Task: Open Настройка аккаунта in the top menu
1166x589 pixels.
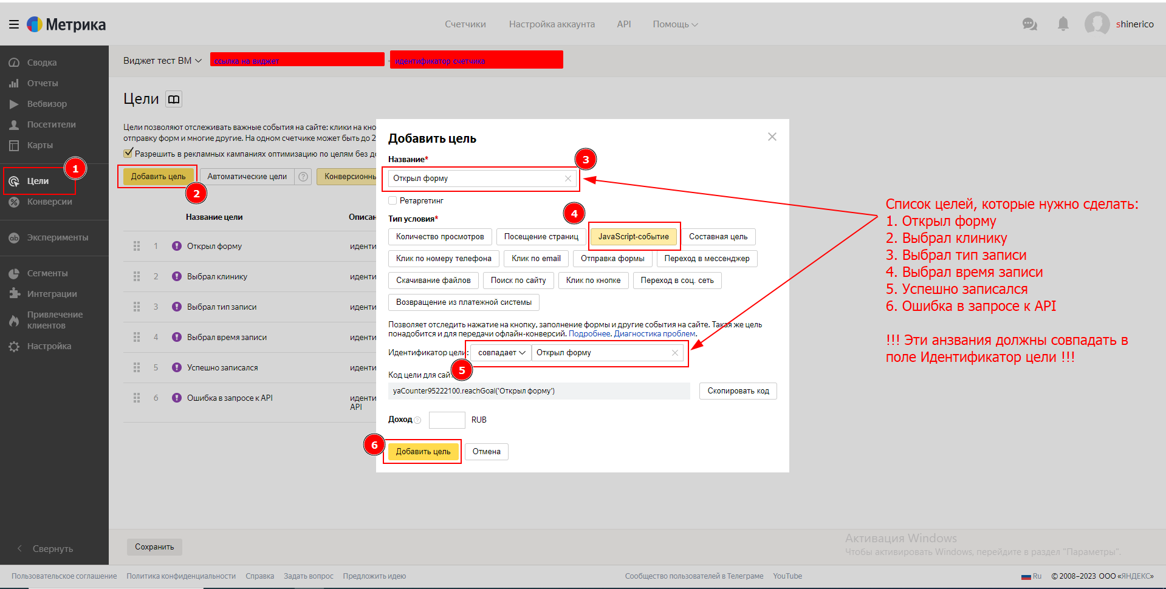Action: point(551,24)
